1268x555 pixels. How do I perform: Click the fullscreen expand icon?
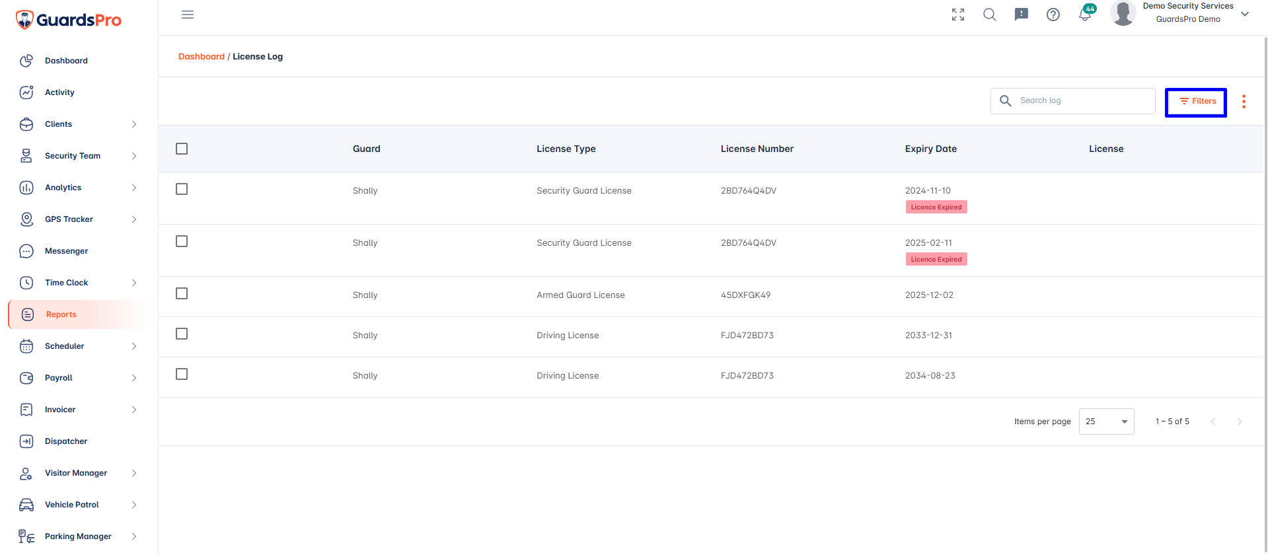[958, 15]
